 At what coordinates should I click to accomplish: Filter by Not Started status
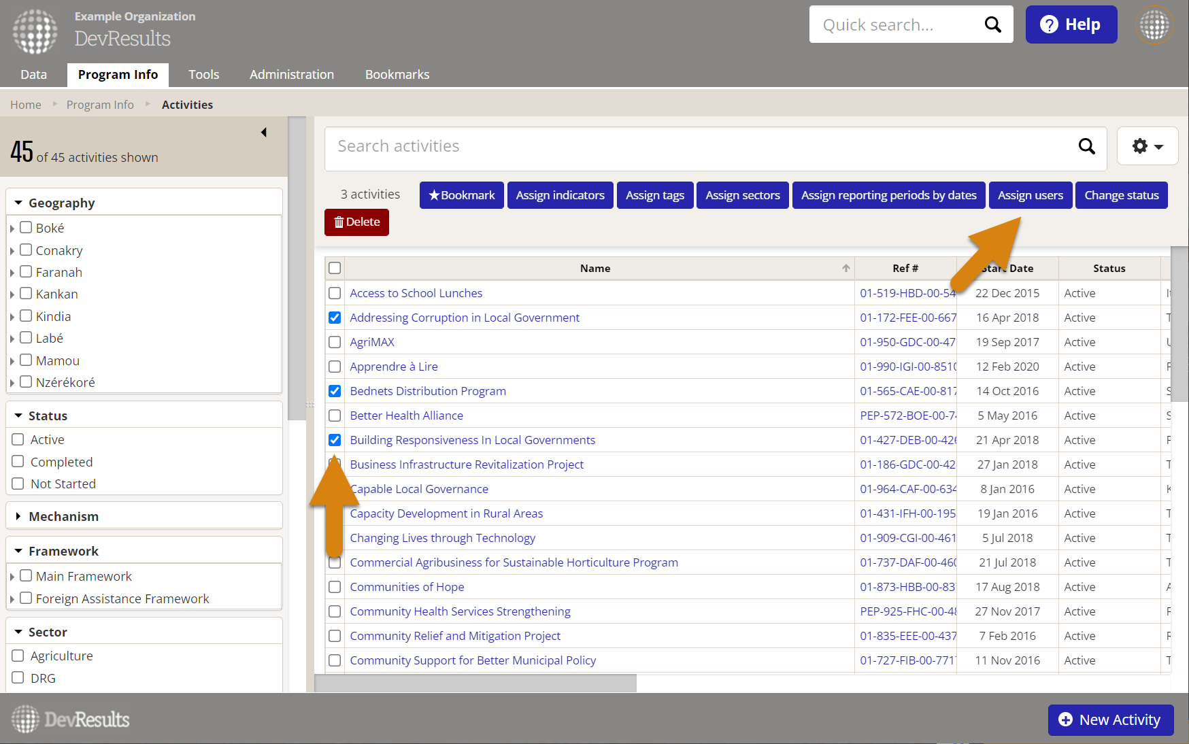coord(18,484)
